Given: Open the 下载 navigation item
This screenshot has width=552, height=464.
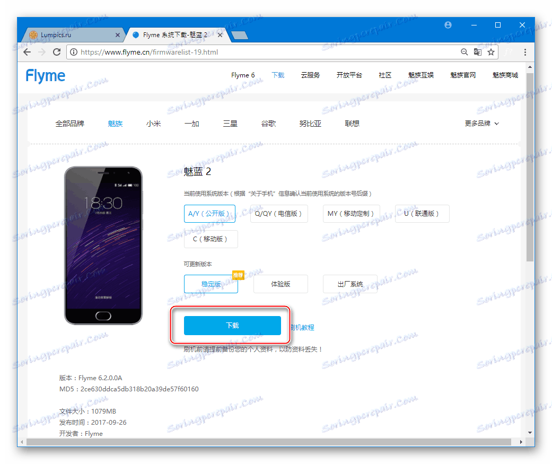Looking at the screenshot, I should pos(278,75).
